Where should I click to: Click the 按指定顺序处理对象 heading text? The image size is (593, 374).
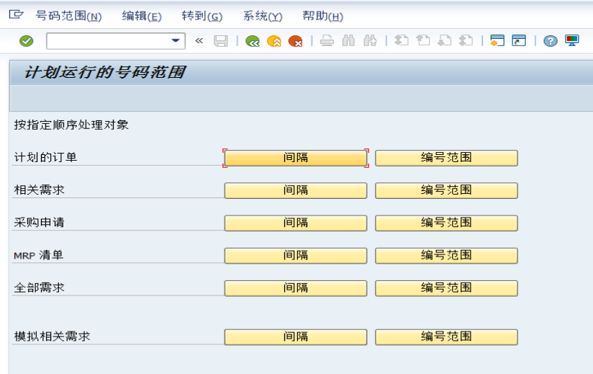(71, 125)
